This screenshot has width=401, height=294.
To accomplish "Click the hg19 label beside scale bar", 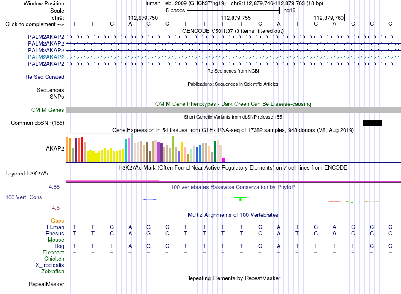I will 290,11.
